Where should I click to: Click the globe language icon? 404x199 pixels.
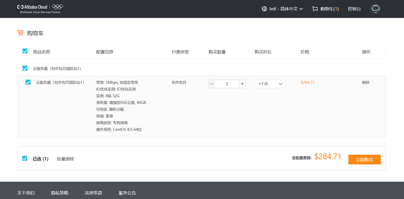[264, 9]
